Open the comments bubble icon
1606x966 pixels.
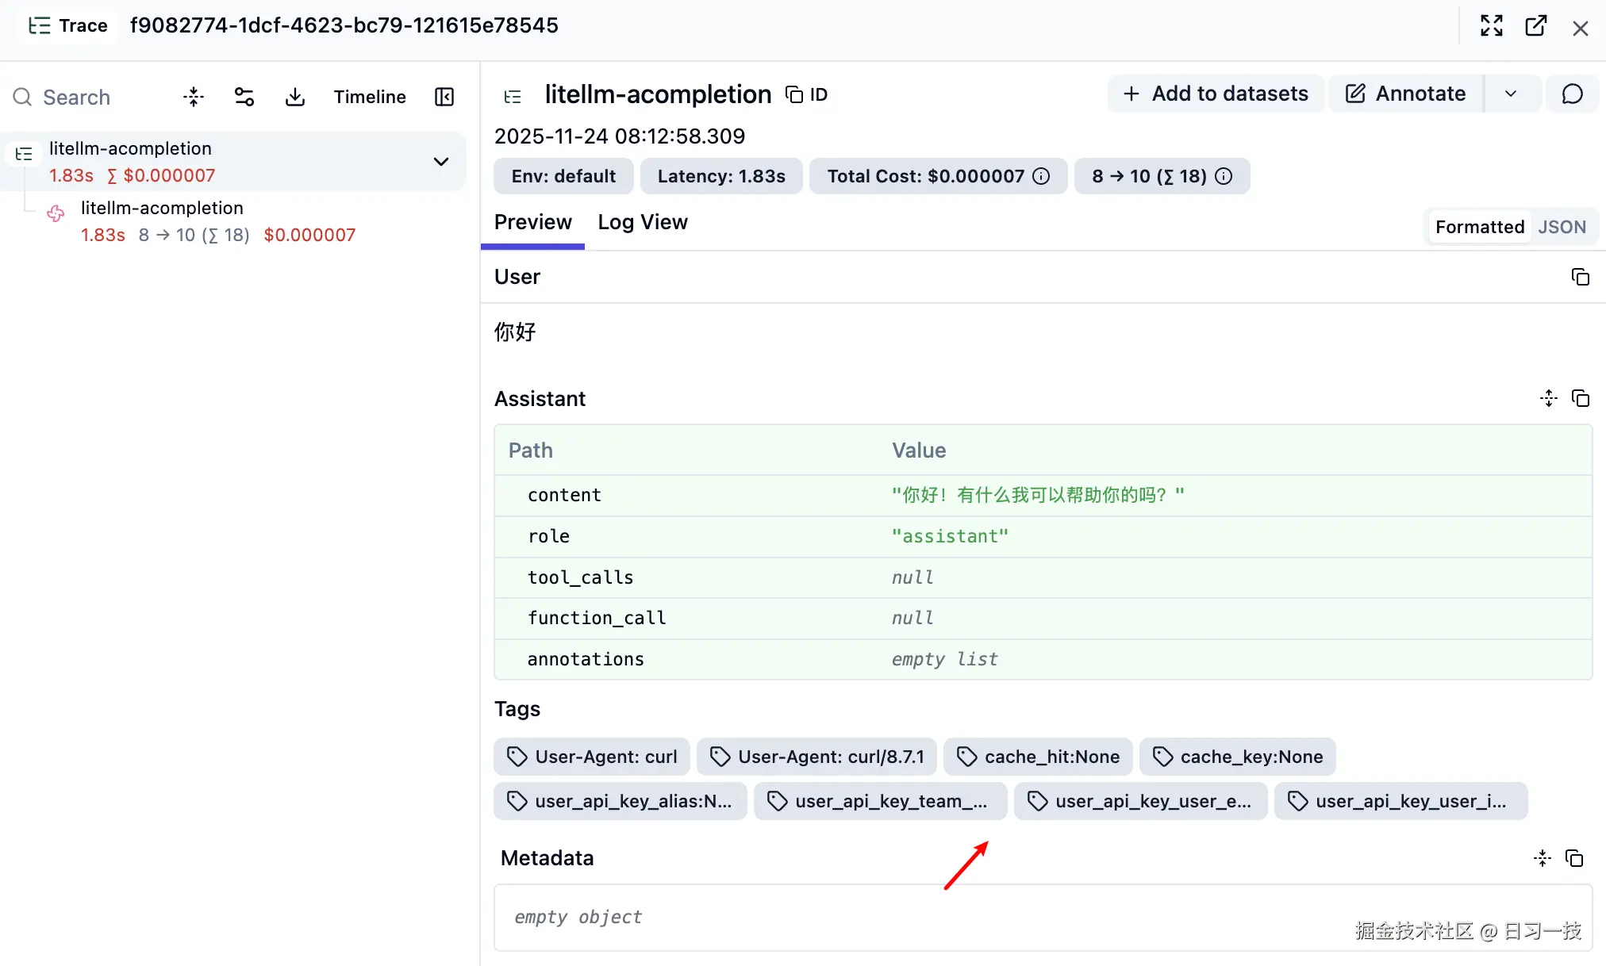tap(1573, 94)
